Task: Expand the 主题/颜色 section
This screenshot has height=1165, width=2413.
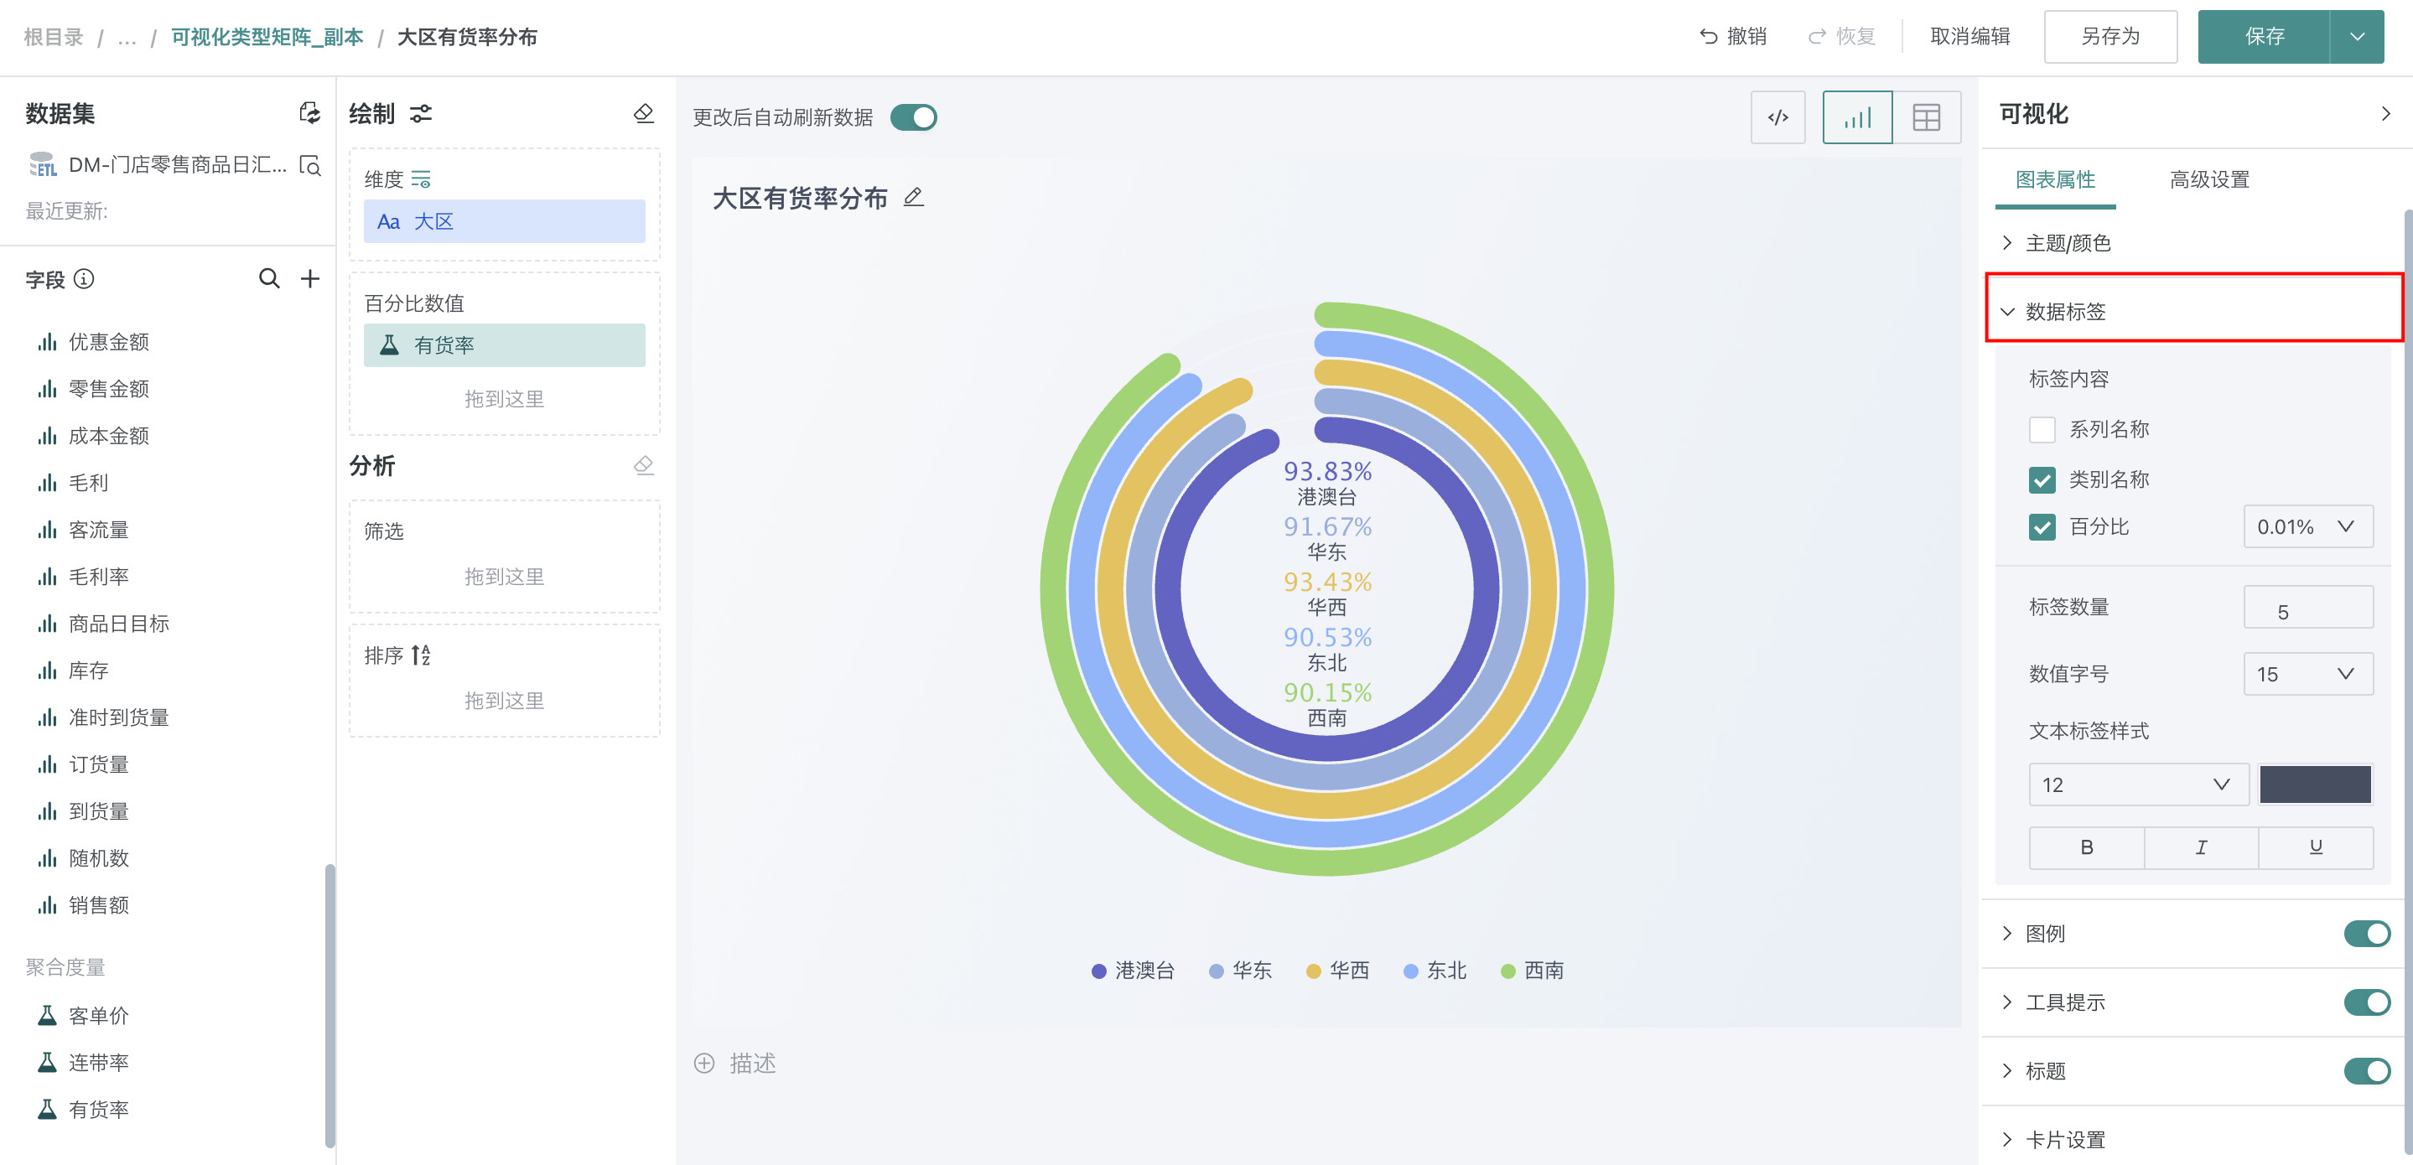Action: pos(2068,244)
